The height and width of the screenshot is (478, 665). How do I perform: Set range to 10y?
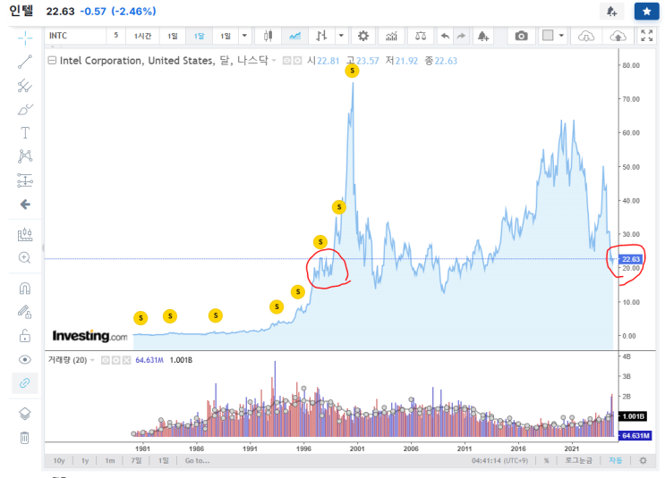59,460
